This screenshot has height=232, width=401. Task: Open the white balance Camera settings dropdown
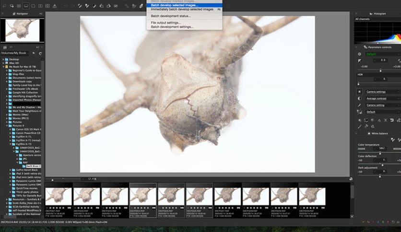pos(383,92)
